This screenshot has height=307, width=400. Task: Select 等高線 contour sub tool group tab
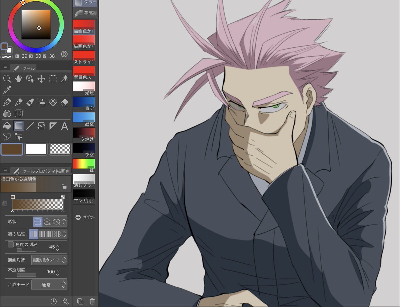pos(85,13)
